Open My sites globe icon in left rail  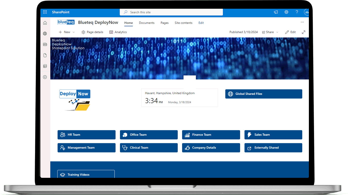45,34
